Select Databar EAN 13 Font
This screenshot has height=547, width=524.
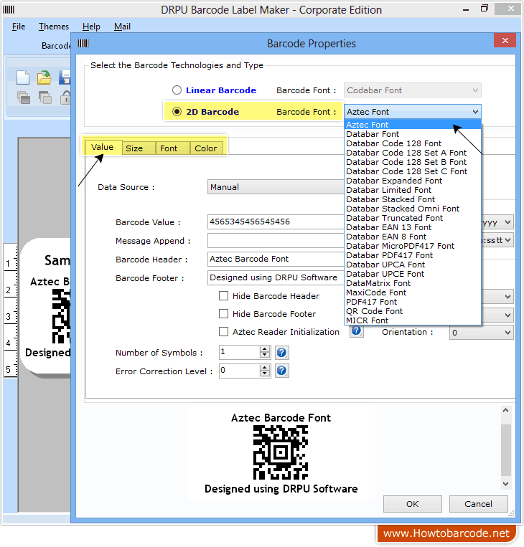click(413, 227)
